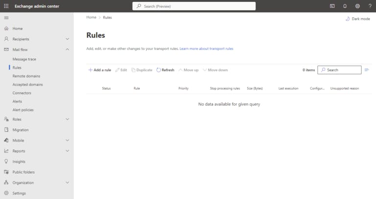Click the Duplicate toolbar button

[141, 70]
